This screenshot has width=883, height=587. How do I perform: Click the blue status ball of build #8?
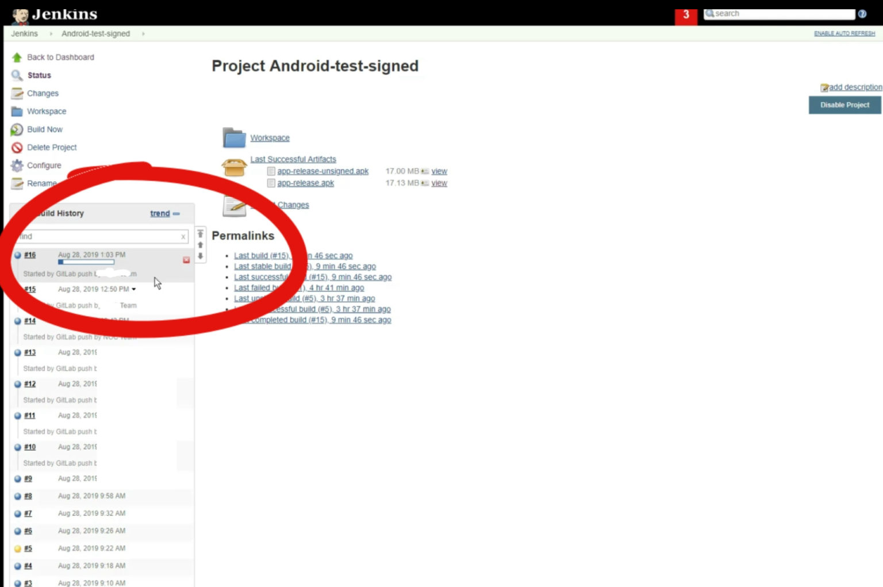coord(18,496)
